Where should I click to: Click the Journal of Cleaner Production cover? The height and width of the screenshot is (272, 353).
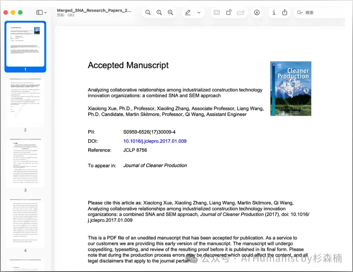click(x=290, y=89)
